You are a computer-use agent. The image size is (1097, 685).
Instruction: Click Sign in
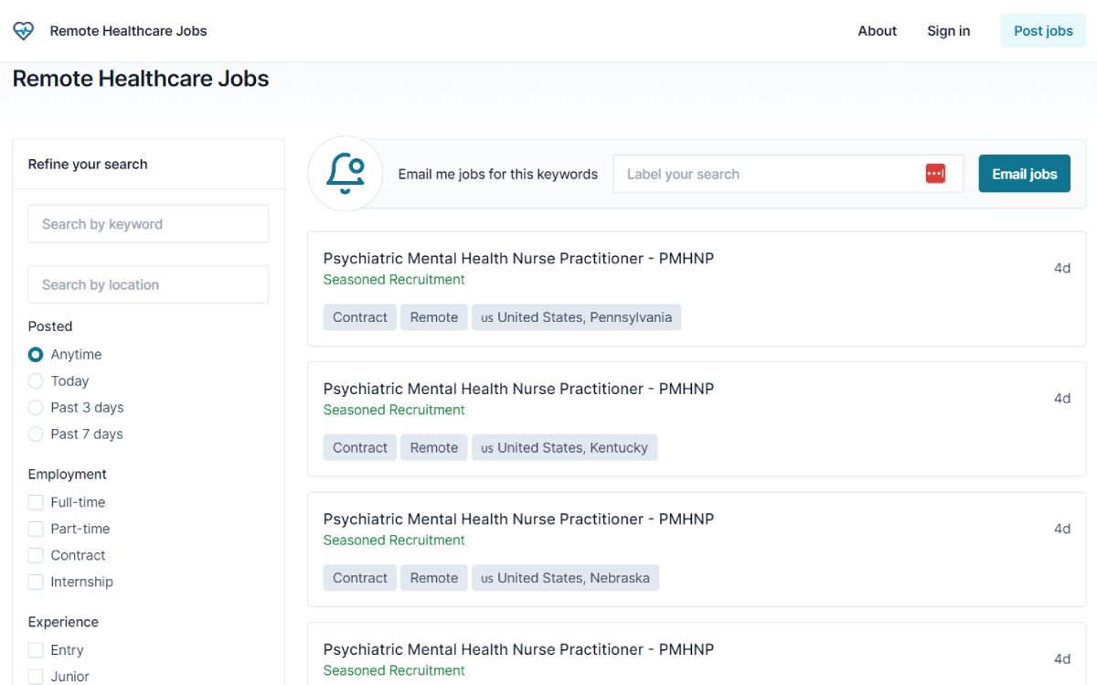pyautogui.click(x=948, y=31)
